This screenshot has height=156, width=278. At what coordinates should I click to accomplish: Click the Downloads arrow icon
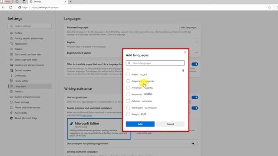[x=11, y=75]
